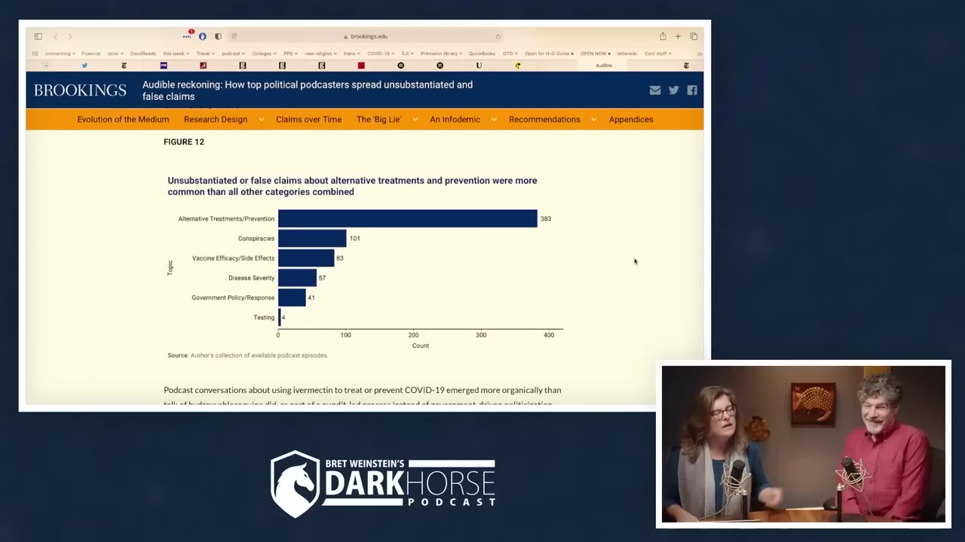Open the OPEN NOW bookmark
Viewport: 965px width, 542px height.
coord(596,53)
